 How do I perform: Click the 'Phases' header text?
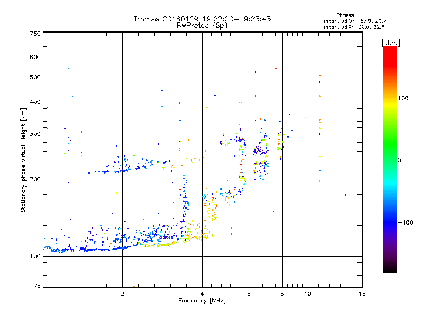(345, 15)
